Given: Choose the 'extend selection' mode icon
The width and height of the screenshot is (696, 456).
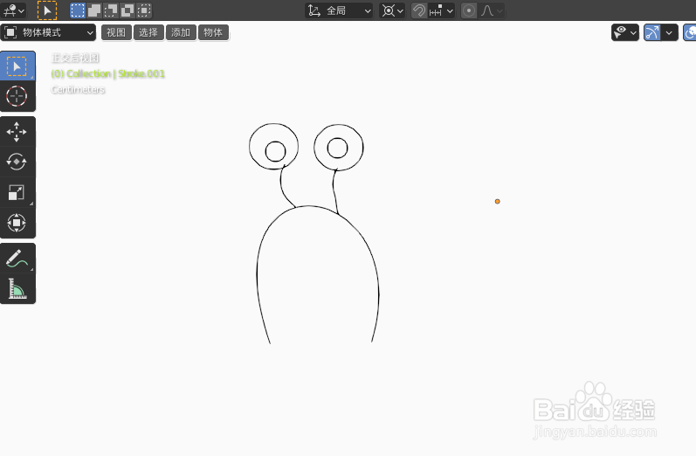Looking at the screenshot, I should pyautogui.click(x=94, y=10).
